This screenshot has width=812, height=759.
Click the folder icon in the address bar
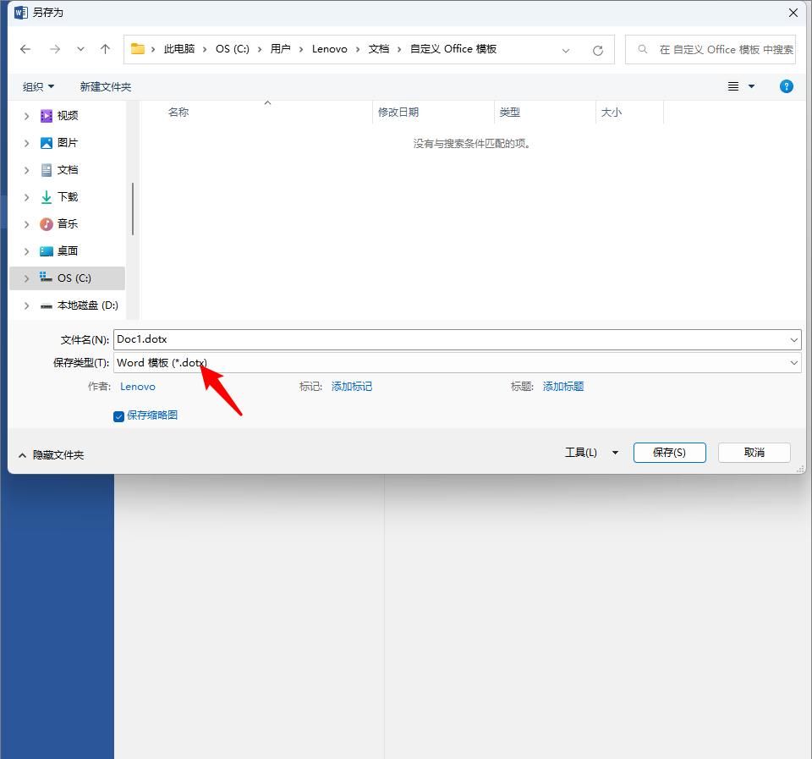click(138, 49)
